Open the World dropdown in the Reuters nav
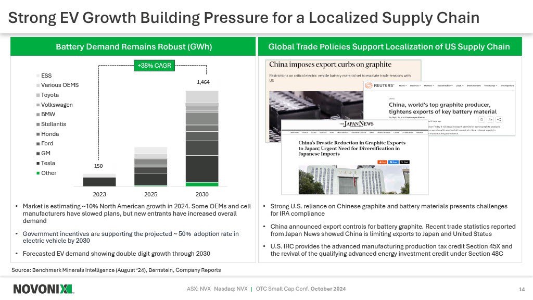The image size is (533, 300). (x=403, y=86)
